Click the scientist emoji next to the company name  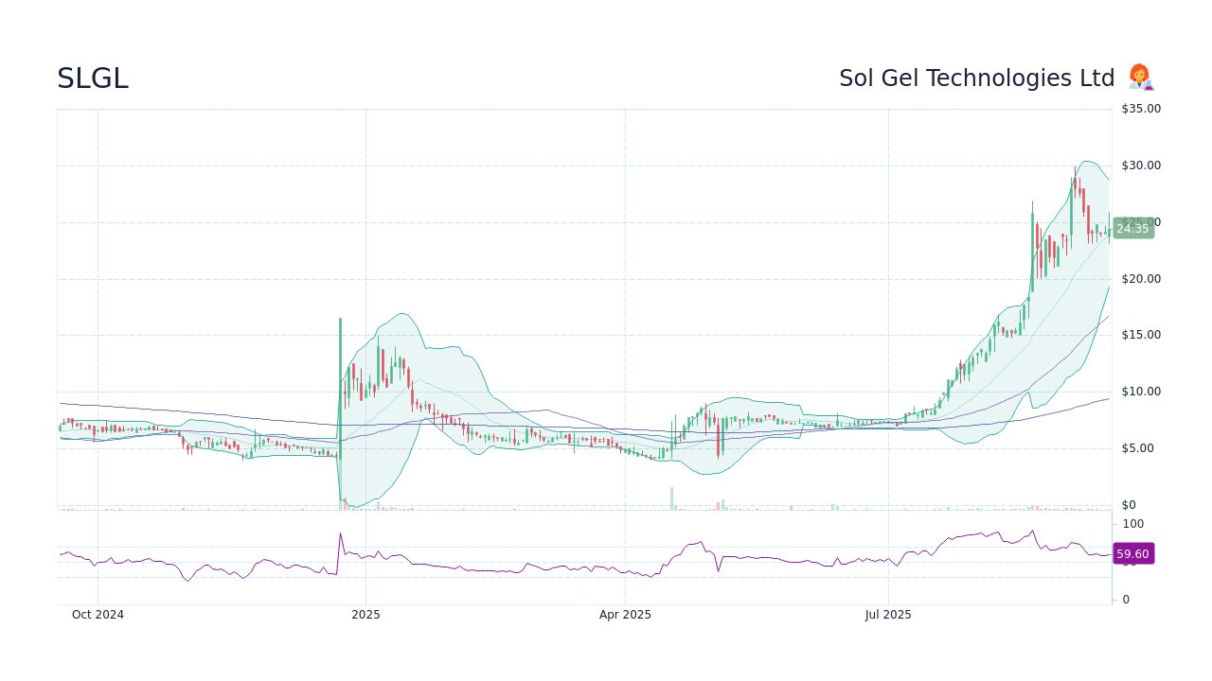point(1140,78)
